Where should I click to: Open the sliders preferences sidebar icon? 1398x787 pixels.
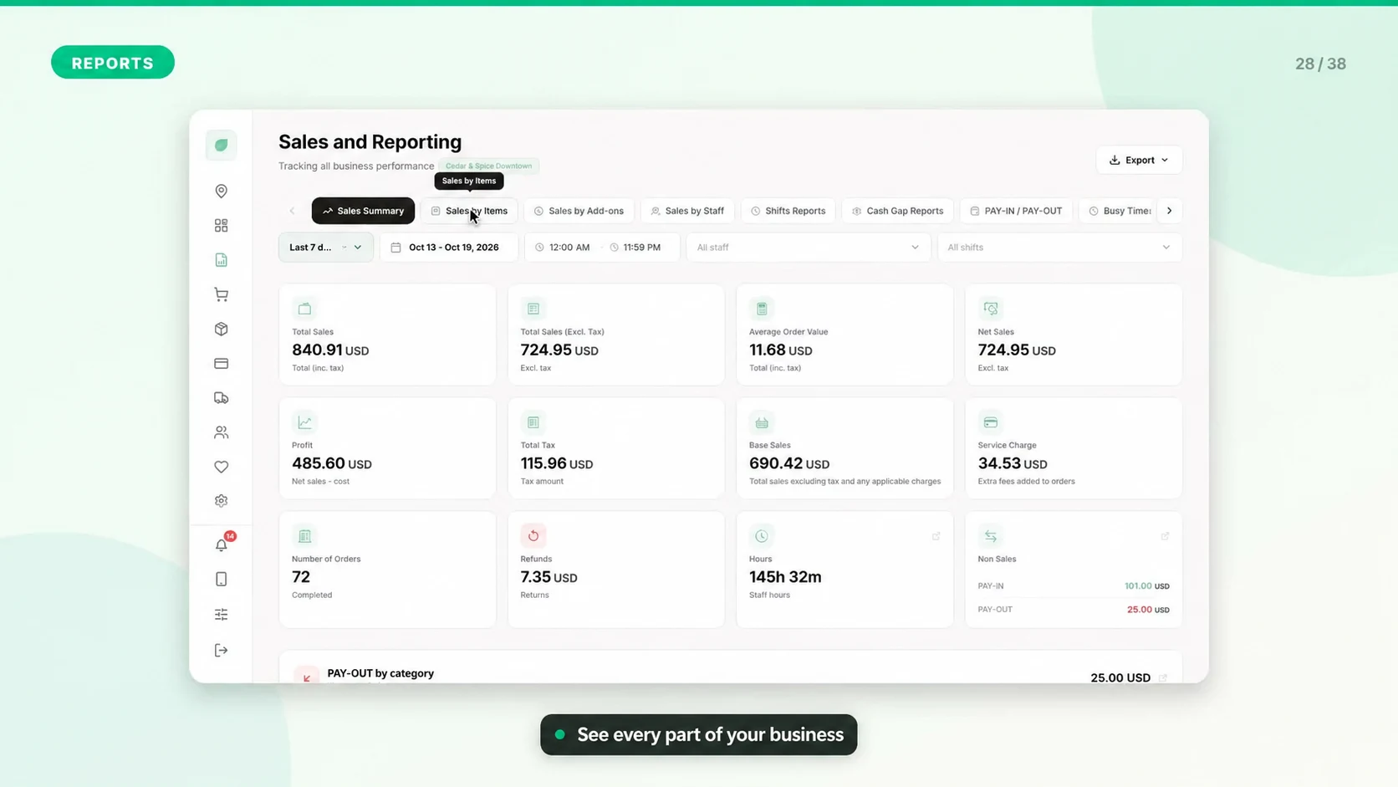pos(221,615)
